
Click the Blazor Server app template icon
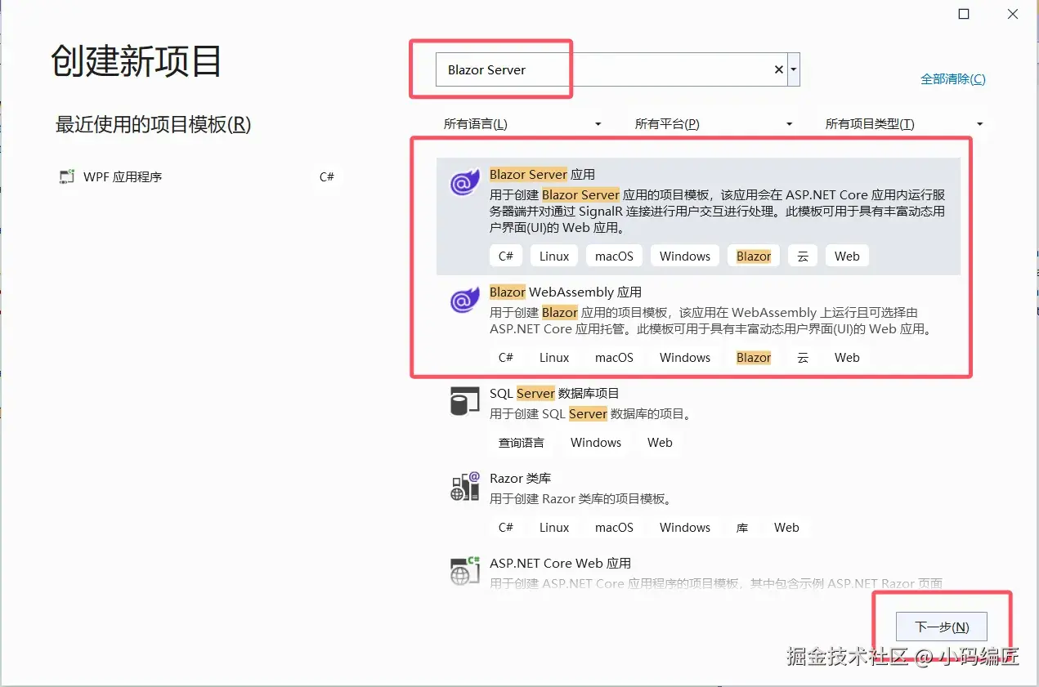(x=464, y=183)
